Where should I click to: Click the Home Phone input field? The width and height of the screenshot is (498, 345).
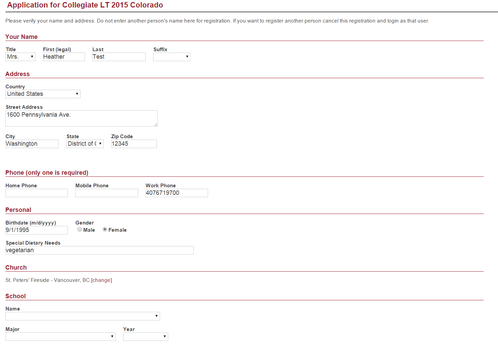tap(36, 193)
